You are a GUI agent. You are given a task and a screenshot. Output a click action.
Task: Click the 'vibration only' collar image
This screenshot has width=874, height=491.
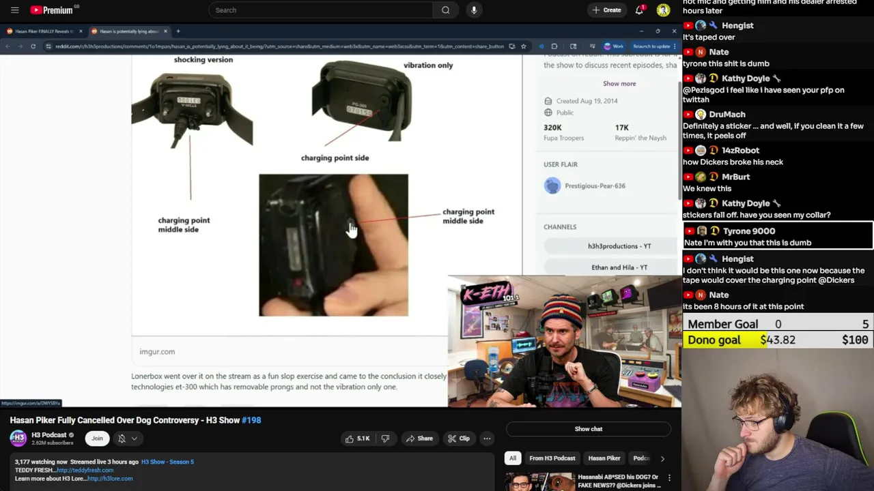(361, 102)
